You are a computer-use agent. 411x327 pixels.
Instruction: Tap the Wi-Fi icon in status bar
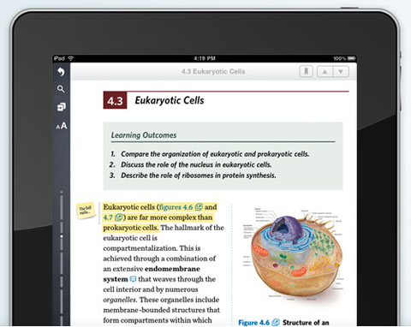71,58
